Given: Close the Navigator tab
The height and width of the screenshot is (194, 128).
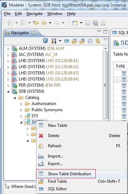Looking at the screenshot, I should coord(33,33).
